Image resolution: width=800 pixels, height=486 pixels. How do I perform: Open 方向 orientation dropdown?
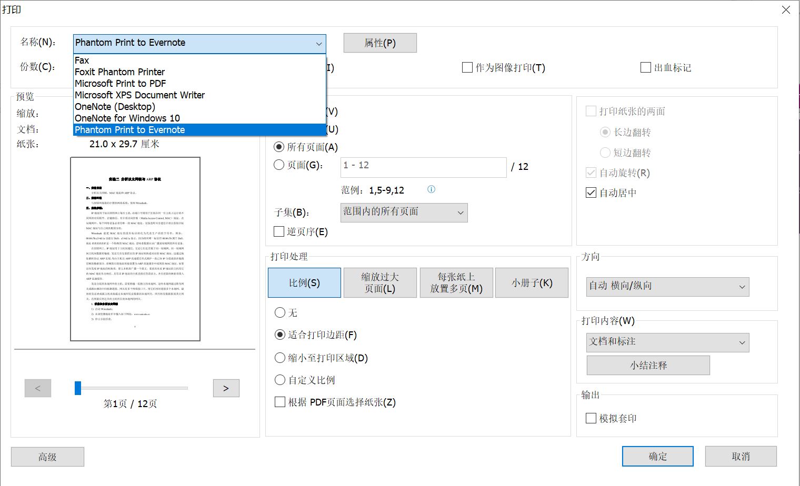668,287
